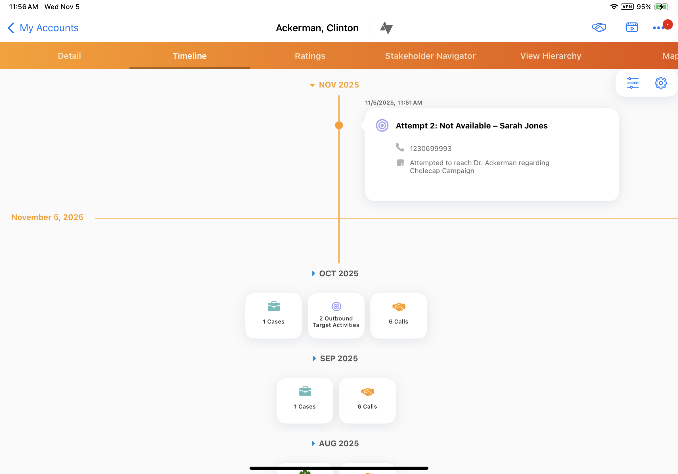This screenshot has height=474, width=678.
Task: Open timeline filter sliders icon
Action: [632, 83]
